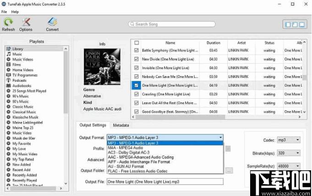Open the Help menu
This screenshot has width=312, height=196.
15,11
